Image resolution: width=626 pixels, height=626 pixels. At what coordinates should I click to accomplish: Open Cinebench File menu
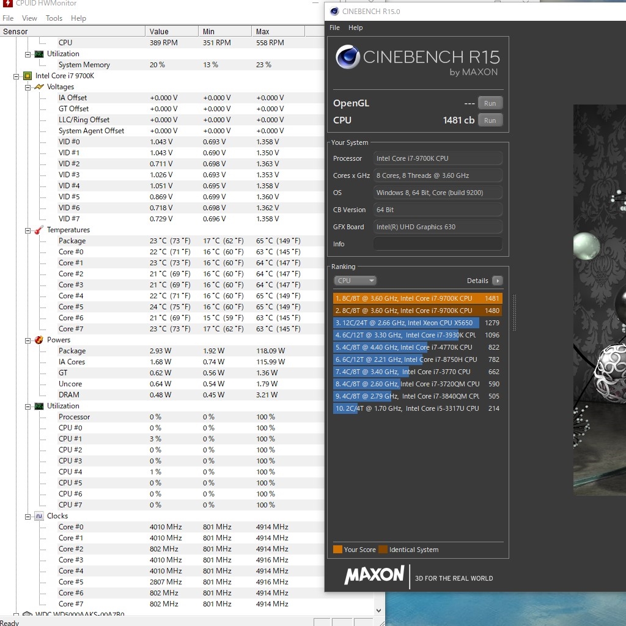pos(334,28)
